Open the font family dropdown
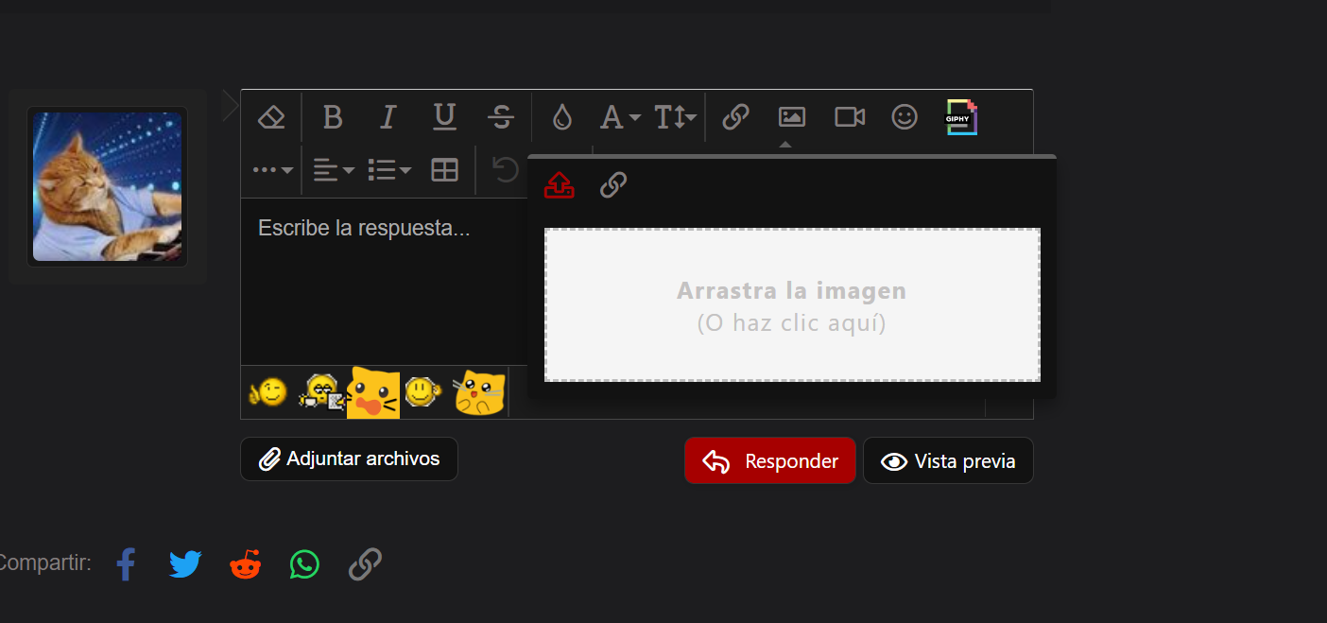The image size is (1327, 623). click(x=620, y=117)
